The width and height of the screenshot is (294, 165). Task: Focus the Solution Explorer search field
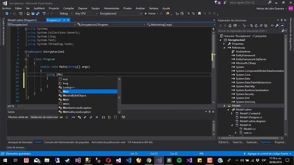pos(250,31)
